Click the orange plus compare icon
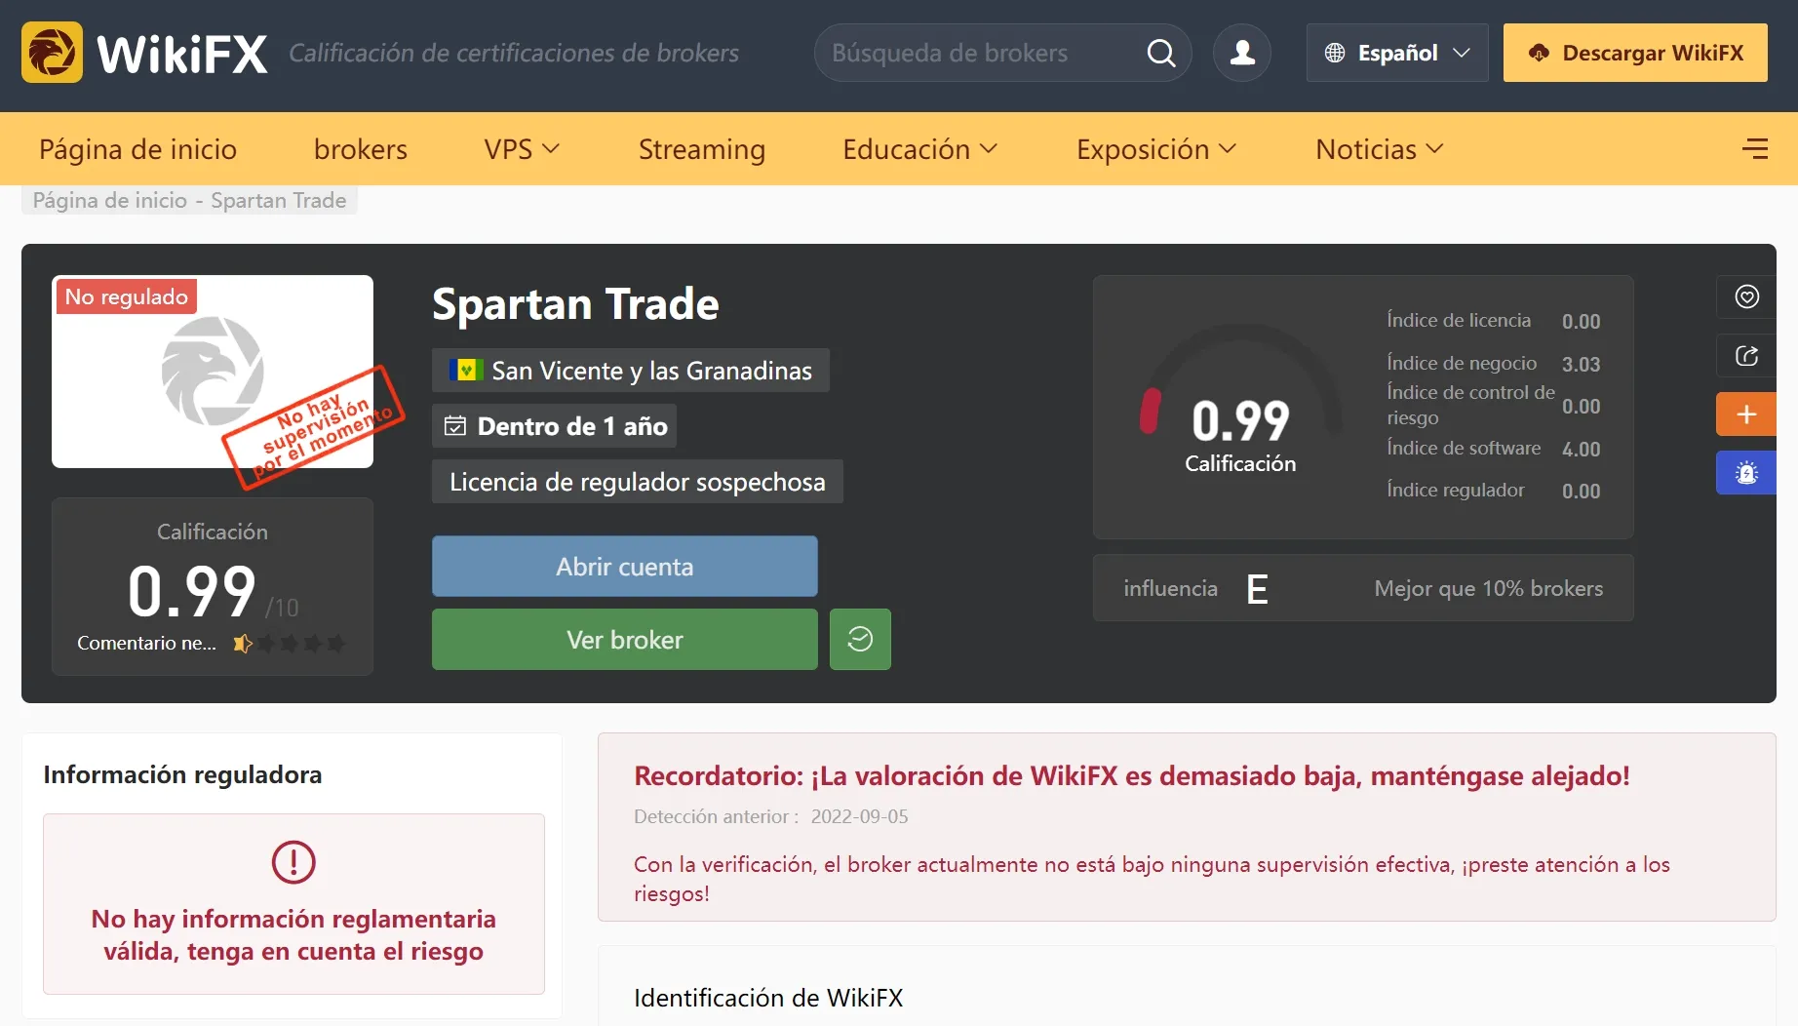 pyautogui.click(x=1746, y=414)
